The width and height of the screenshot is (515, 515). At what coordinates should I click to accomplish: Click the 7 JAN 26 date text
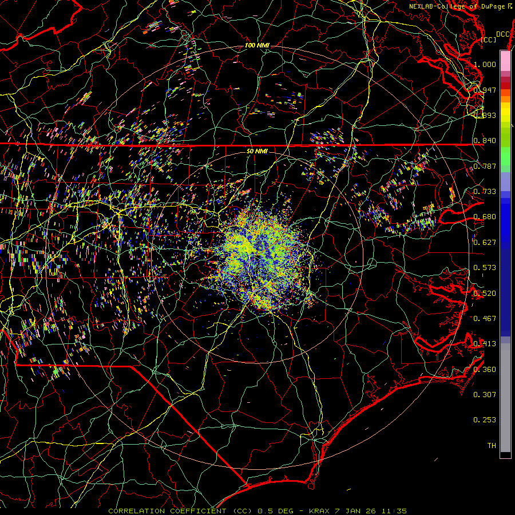point(356,511)
